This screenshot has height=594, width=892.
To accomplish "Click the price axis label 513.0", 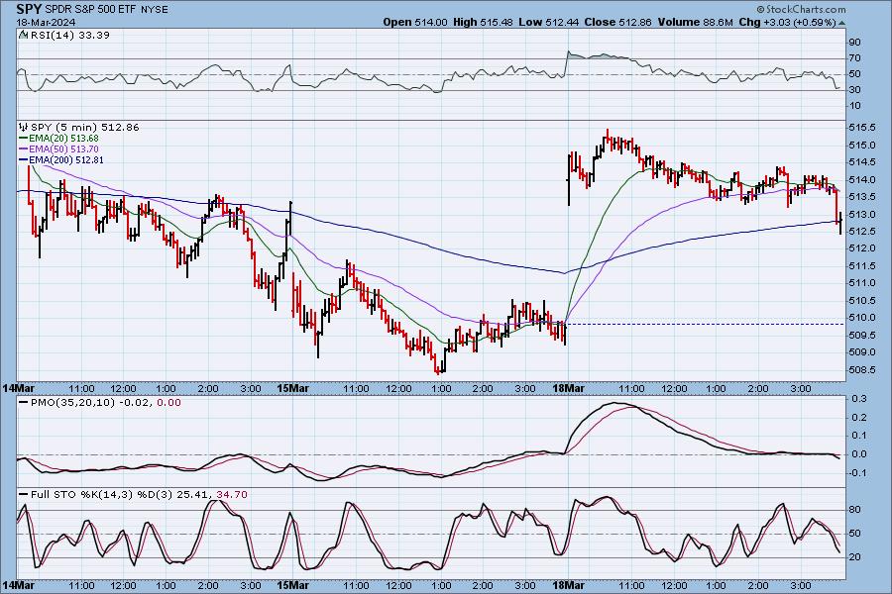I will click(862, 215).
